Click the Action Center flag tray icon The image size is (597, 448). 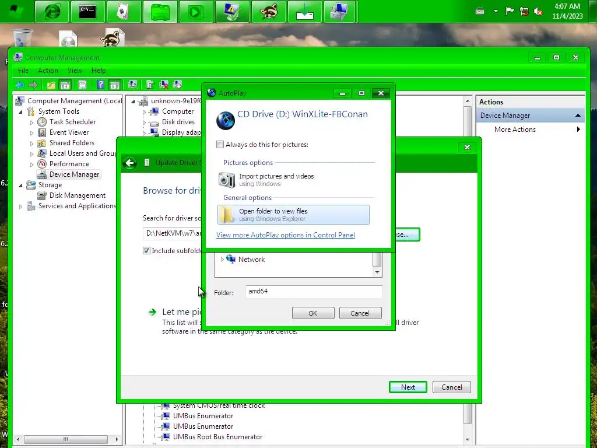pyautogui.click(x=510, y=12)
